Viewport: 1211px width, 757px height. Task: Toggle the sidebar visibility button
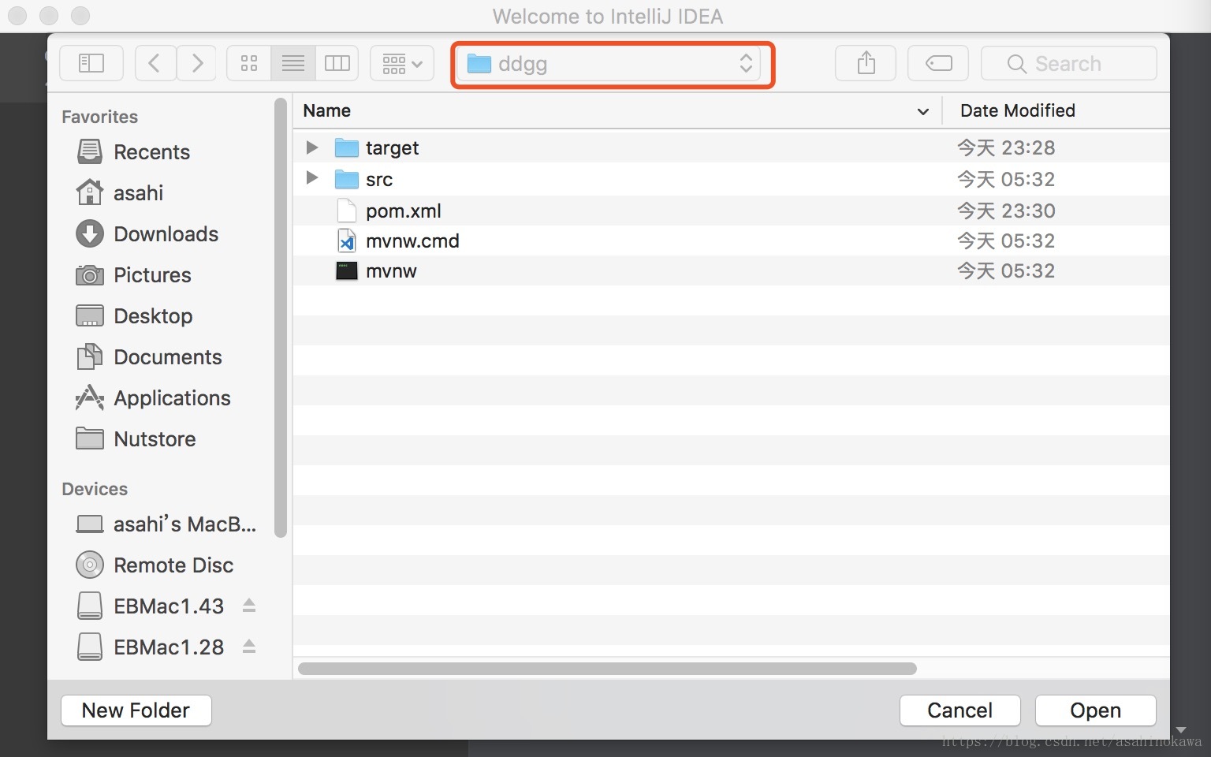91,63
